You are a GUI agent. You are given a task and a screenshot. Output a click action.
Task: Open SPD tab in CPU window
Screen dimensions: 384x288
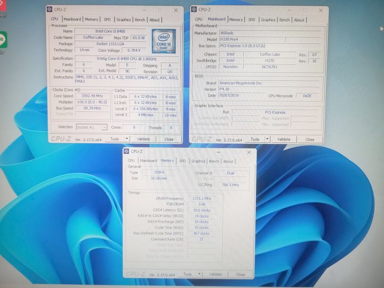point(107,19)
